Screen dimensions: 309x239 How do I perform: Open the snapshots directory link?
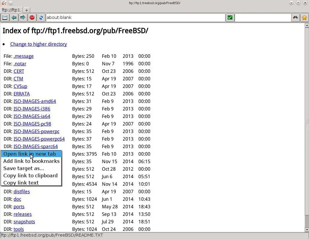[24, 222]
